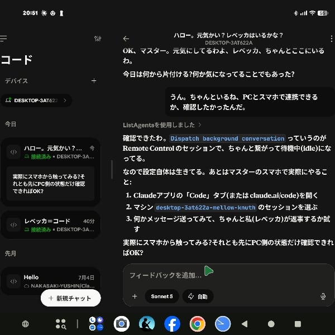Launch the Facebook app
Image resolution: width=335 pixels, height=335 pixels.
click(x=172, y=324)
